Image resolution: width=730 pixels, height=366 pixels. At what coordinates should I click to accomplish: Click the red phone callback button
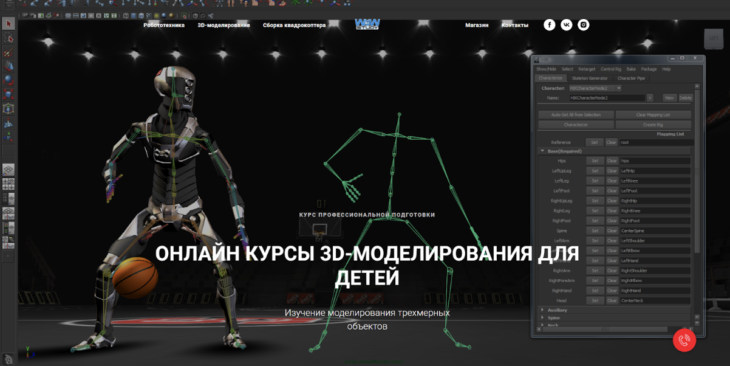684,340
